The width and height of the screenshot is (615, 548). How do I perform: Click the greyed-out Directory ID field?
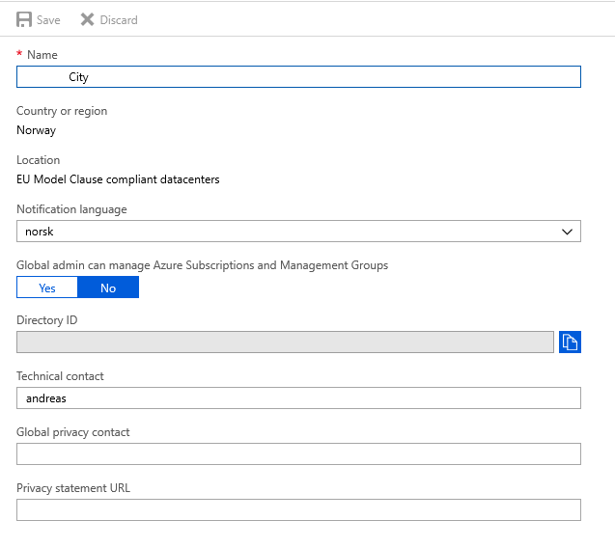tap(285, 342)
